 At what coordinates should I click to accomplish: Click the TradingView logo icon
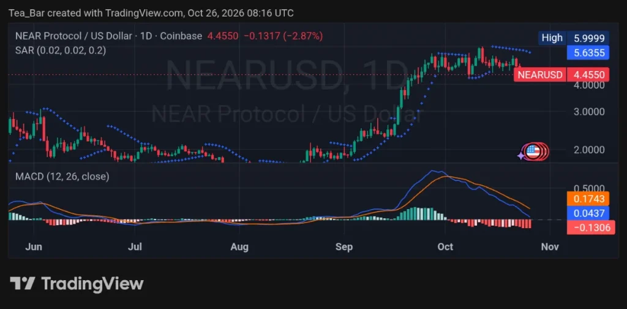click(x=22, y=283)
